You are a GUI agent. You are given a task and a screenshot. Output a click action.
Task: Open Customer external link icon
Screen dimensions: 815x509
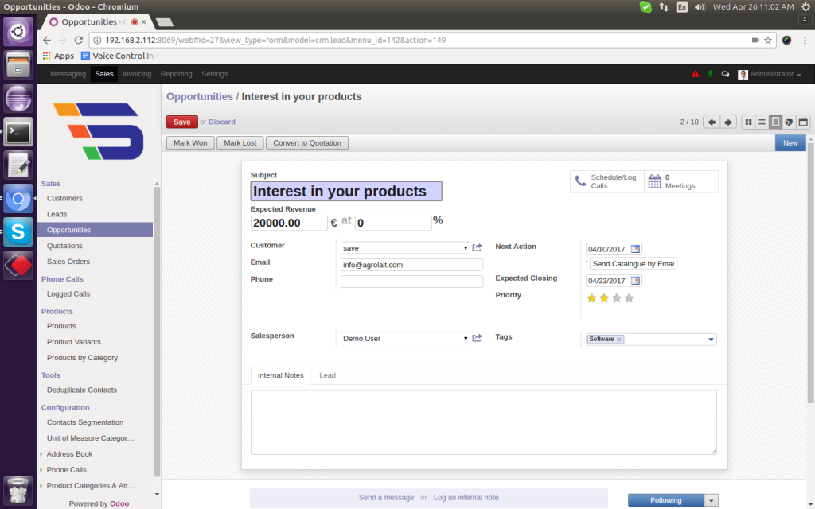coord(478,248)
